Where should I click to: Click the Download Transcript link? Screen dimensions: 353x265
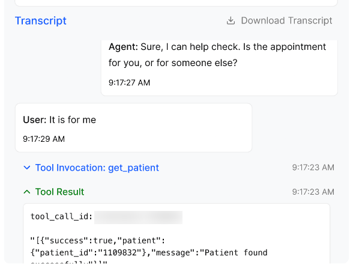click(x=279, y=20)
